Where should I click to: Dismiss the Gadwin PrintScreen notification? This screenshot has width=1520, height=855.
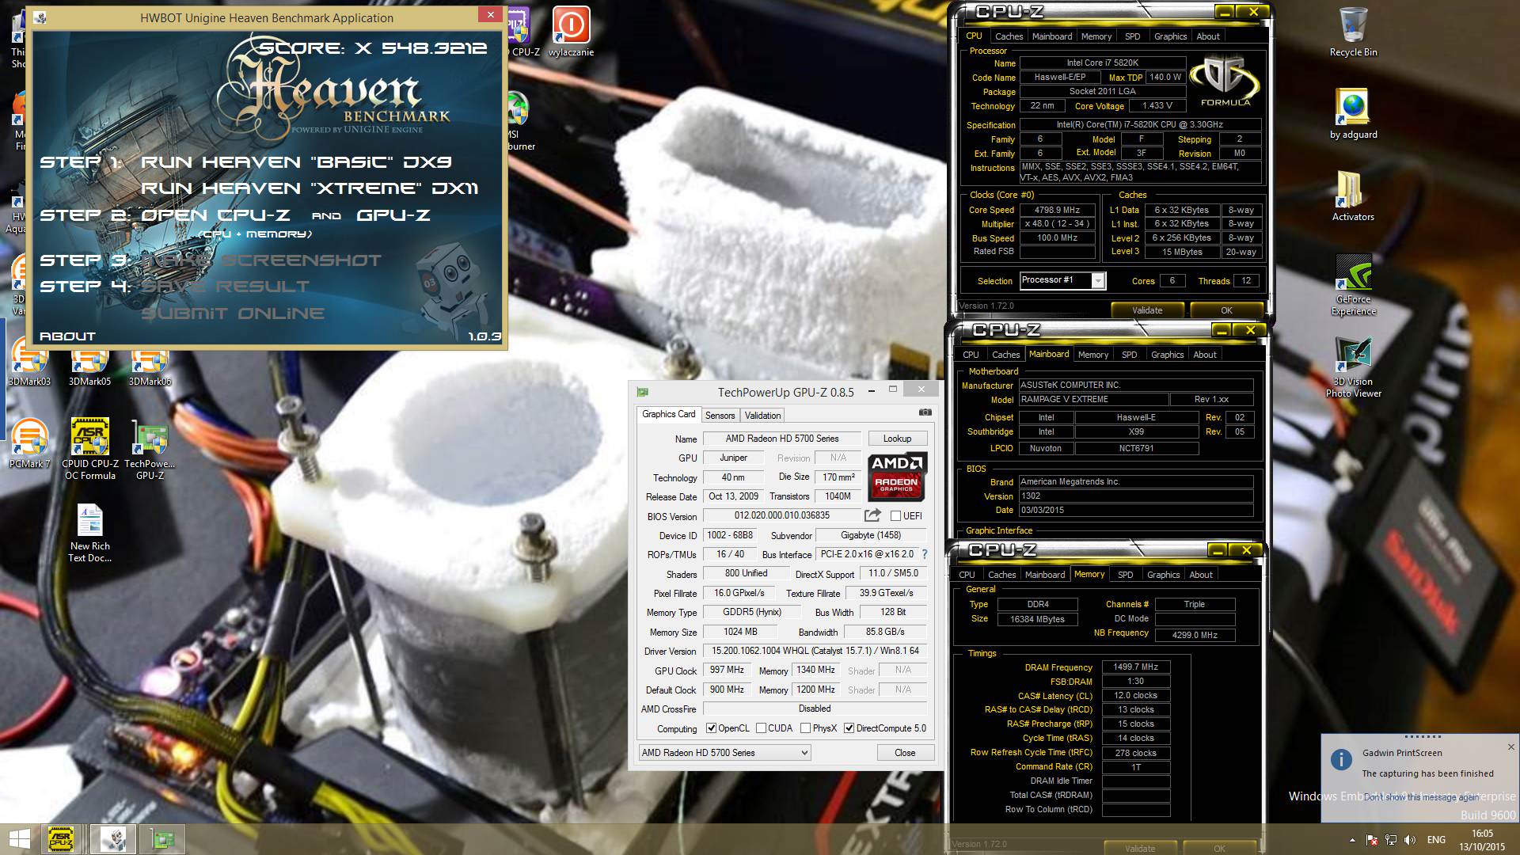(x=1510, y=747)
